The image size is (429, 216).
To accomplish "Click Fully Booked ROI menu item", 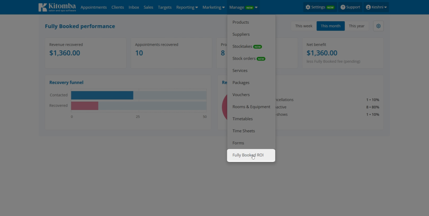I will [251, 155].
